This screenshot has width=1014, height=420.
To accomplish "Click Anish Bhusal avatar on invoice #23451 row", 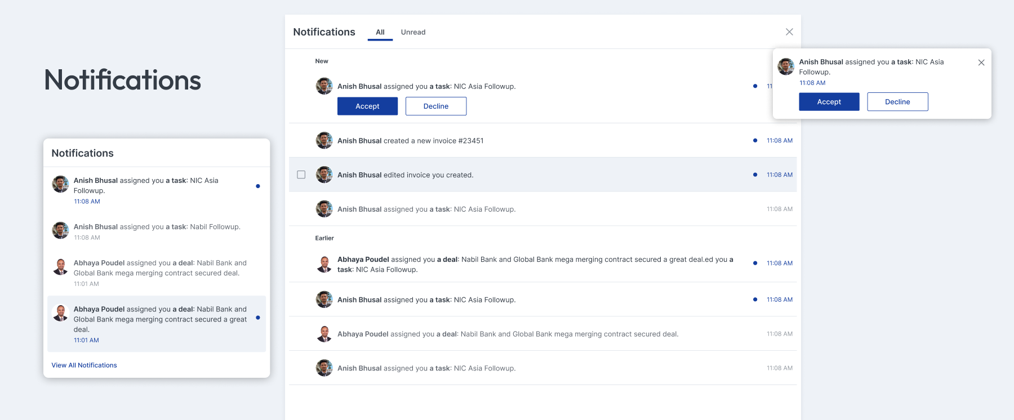I will 324,141.
